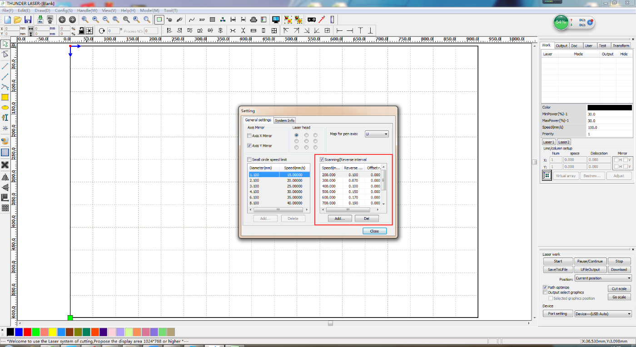Select the text tool
This screenshot has height=347, width=636.
pos(5,118)
